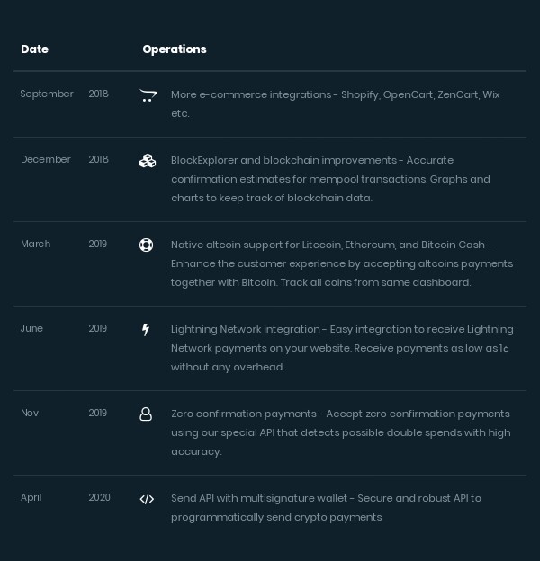Click the user icon for zero confirmation payments

[x=146, y=414]
